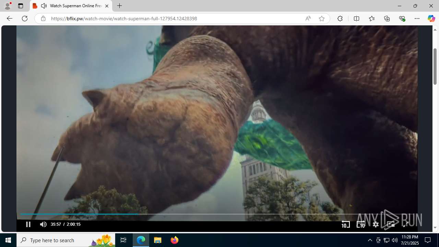The height and width of the screenshot is (247, 439).
Task: Open browser Extensions menu
Action: (x=340, y=19)
